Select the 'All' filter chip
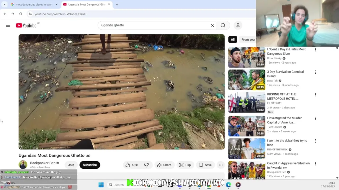 [233, 40]
